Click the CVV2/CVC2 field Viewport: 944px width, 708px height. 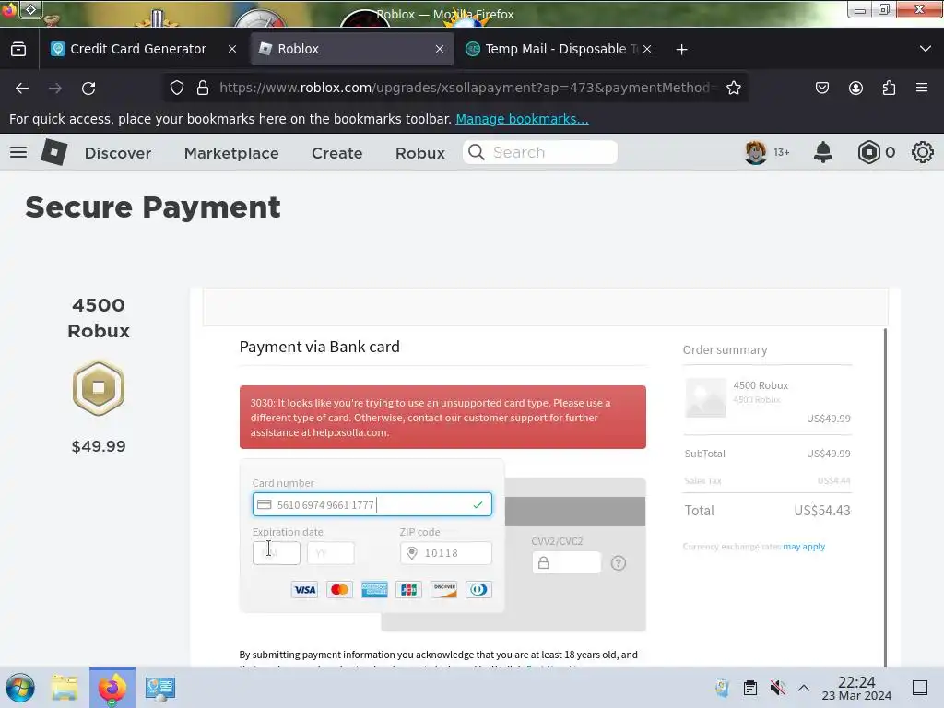coord(567,563)
